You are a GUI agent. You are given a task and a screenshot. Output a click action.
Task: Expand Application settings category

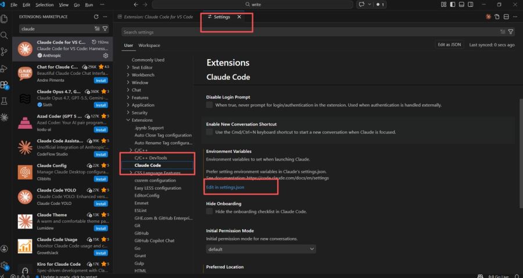(x=128, y=105)
